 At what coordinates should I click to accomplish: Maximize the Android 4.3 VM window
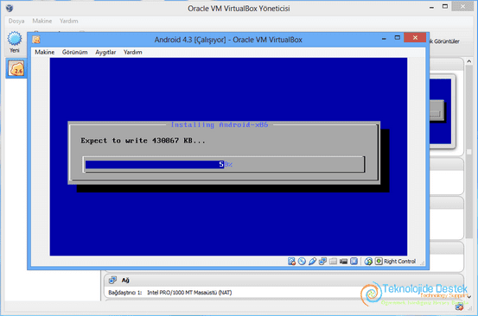tap(398, 38)
